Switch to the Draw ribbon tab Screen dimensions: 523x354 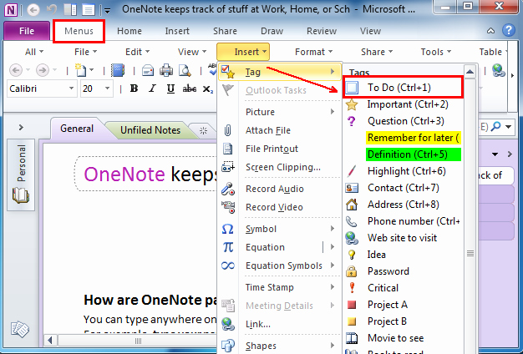click(x=272, y=31)
